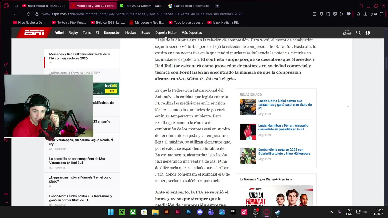Viewport: 388px width, 218px height.
Task: Open Steam from the taskbar
Action: [277, 212]
